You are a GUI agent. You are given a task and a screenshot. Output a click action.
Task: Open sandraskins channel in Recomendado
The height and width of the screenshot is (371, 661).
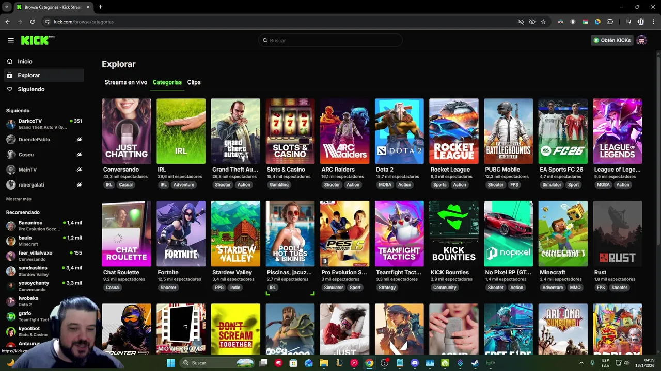coord(44,271)
